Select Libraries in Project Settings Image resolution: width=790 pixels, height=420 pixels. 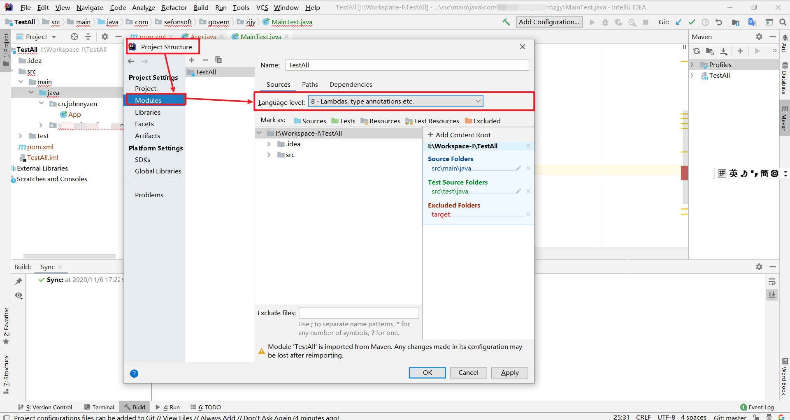tap(148, 112)
